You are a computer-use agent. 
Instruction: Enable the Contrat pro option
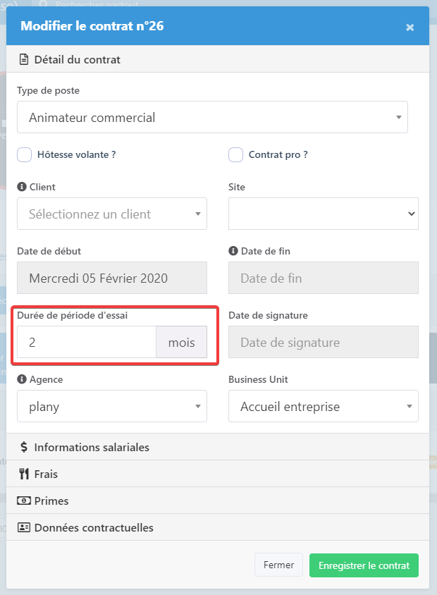(235, 154)
